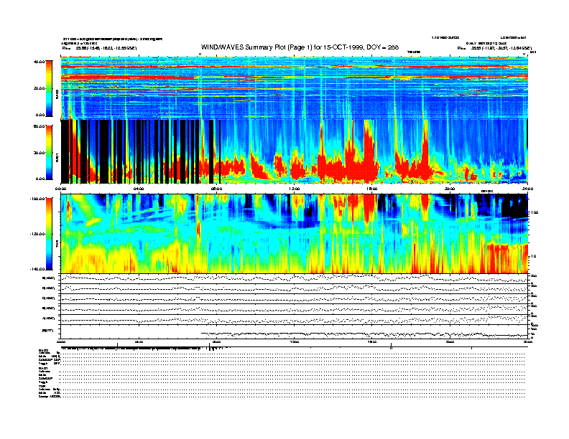
Task: Click the bottom line-plot panel with the partial trace
Action: coord(295,331)
